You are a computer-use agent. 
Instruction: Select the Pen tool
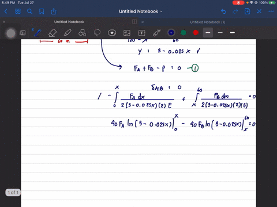click(x=38, y=33)
